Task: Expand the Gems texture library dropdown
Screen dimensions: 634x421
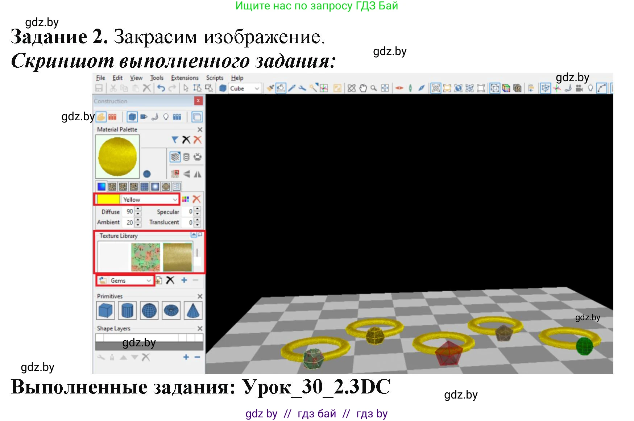Action: [x=148, y=280]
